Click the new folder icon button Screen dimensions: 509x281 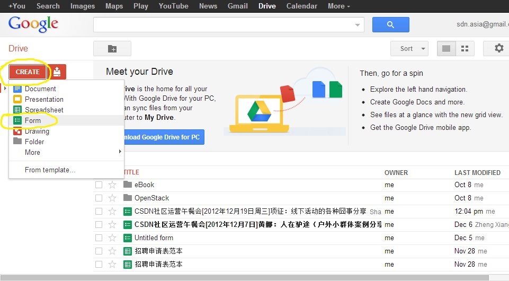tap(112, 49)
